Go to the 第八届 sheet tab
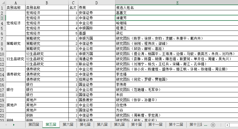238x129 pixels. (x=102, y=124)
